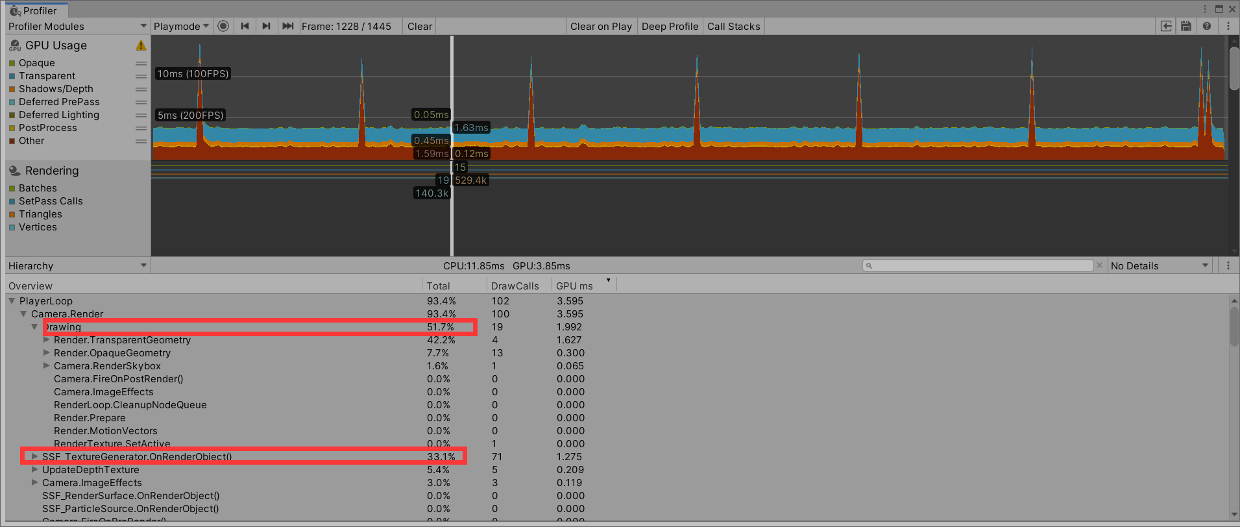Toggle Triangles rendering series

tap(12, 214)
